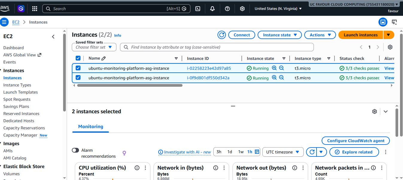Select the 1w time range

(241, 152)
